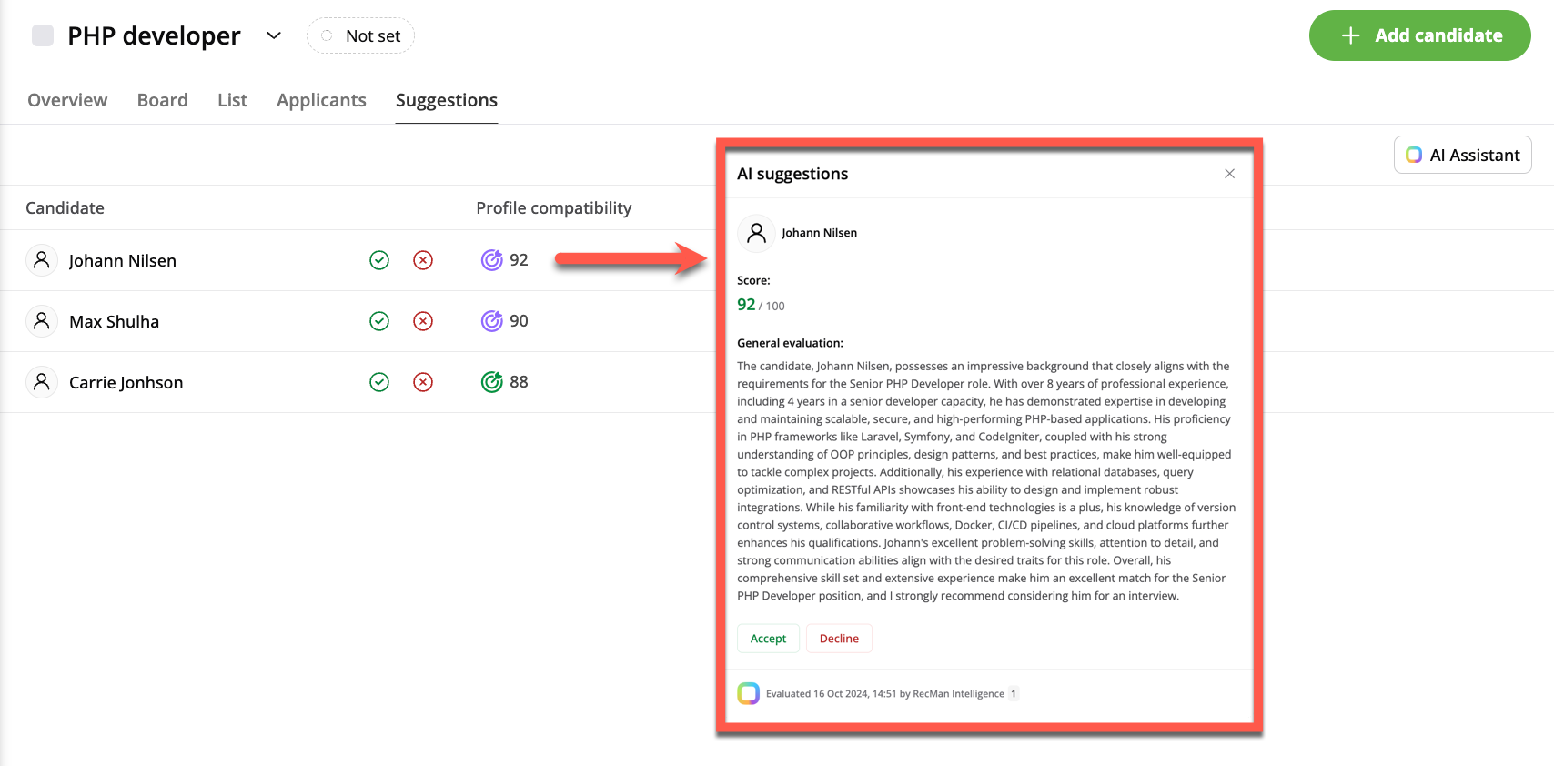Viewport: 1554px width, 766px height.
Task: Reject Carrie Jonhson with the red X icon
Action: [423, 382]
